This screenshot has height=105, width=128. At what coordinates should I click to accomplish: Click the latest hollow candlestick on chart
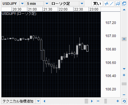(87, 48)
